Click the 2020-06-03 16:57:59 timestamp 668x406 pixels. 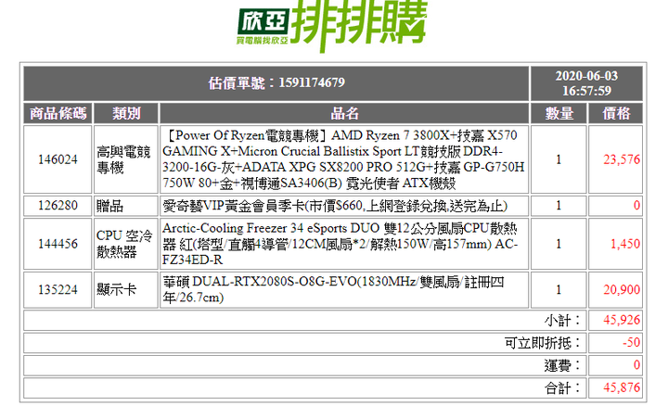tap(586, 83)
